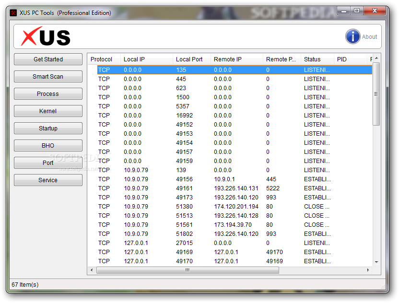
Task: Select the row with local port 445
Action: tap(235, 79)
